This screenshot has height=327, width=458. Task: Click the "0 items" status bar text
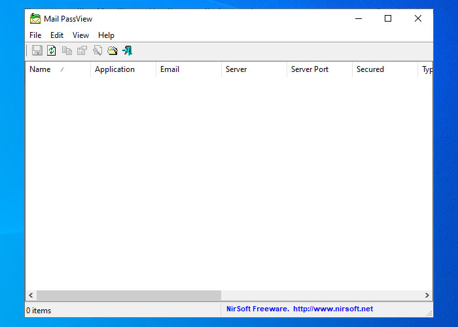point(39,311)
